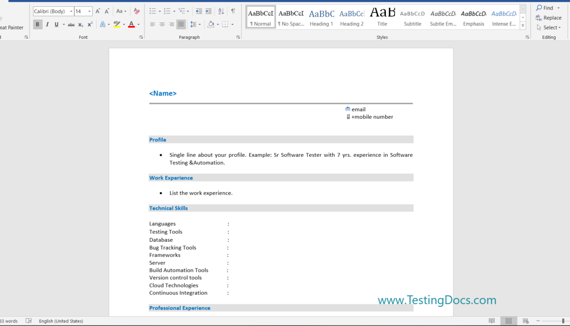Expand the Styles gallery more button
This screenshot has height=326, width=570.
point(523,25)
